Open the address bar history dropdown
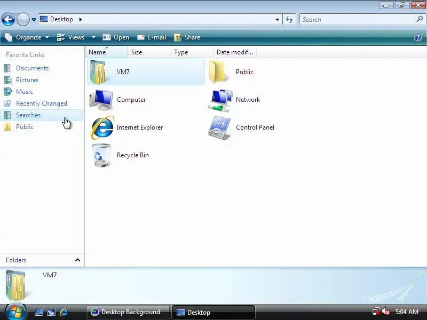This screenshot has height=320, width=427. [x=277, y=20]
